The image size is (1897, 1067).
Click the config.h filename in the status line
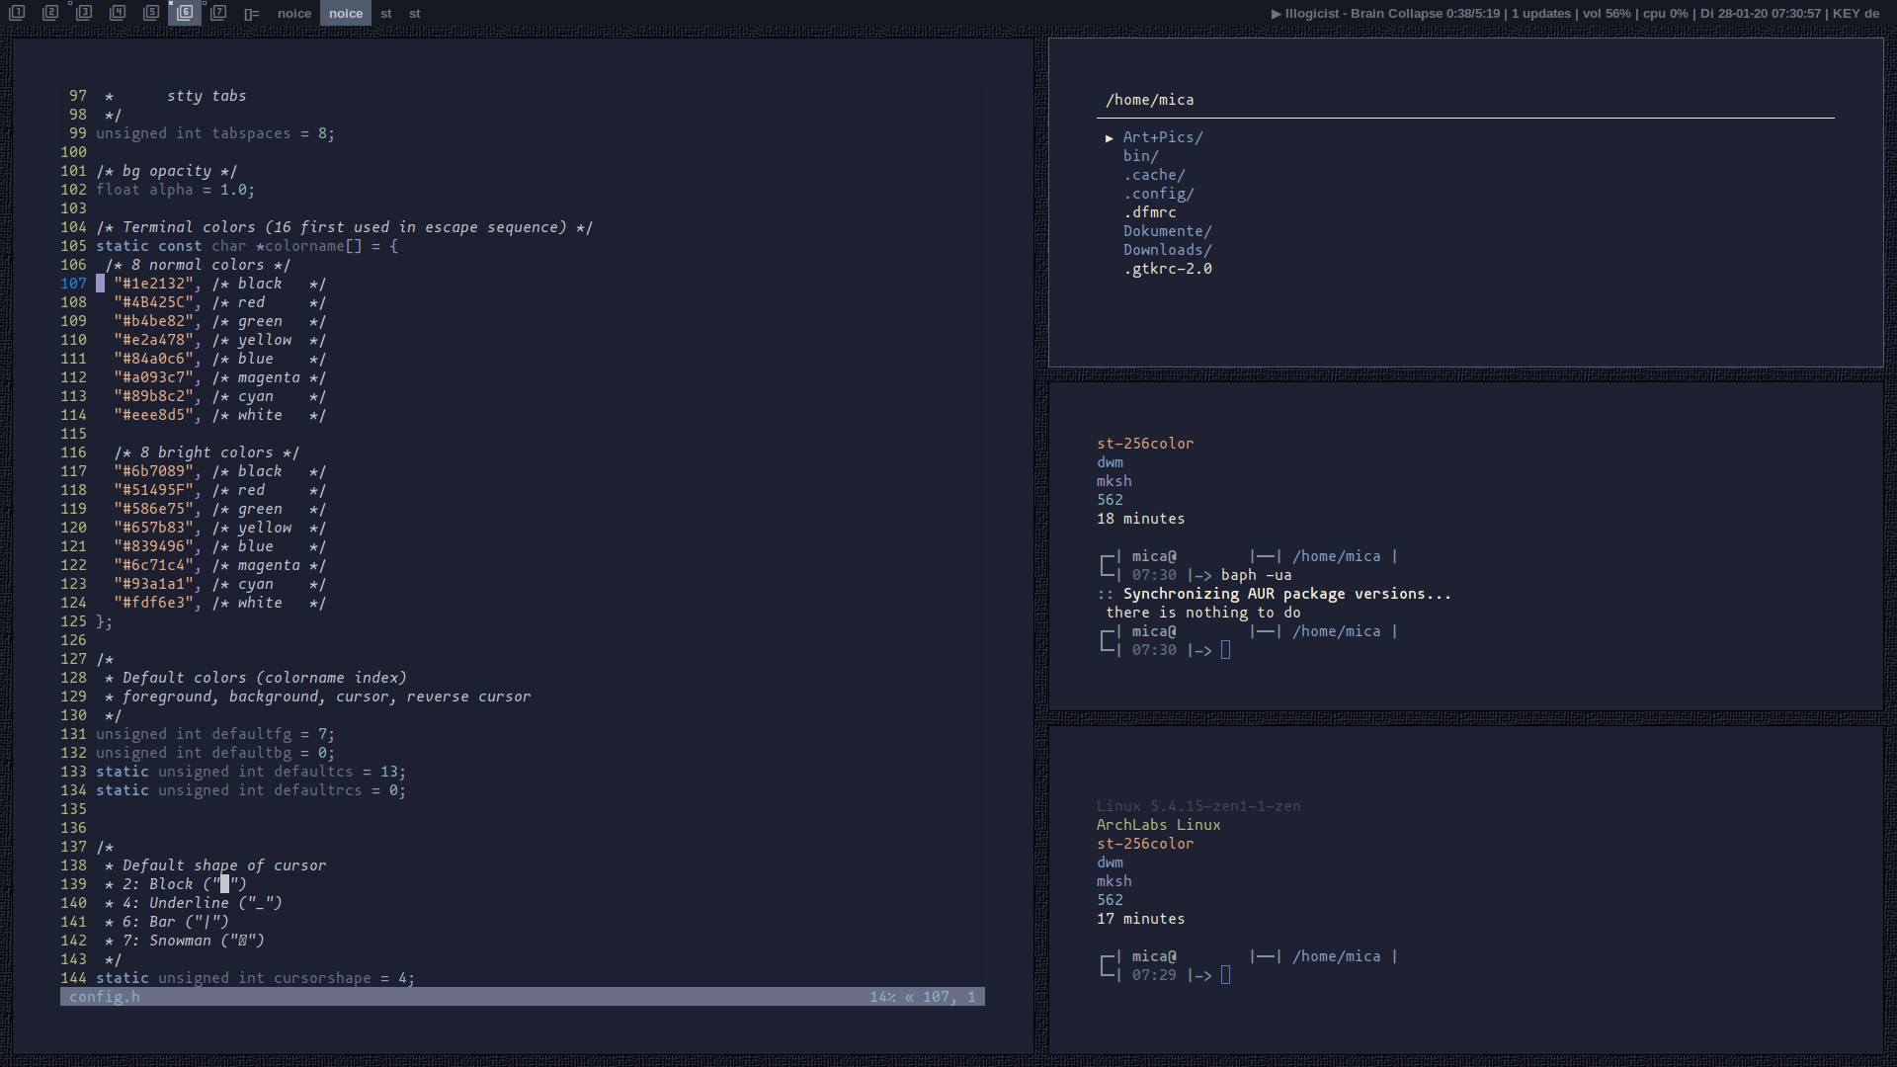pos(105,997)
